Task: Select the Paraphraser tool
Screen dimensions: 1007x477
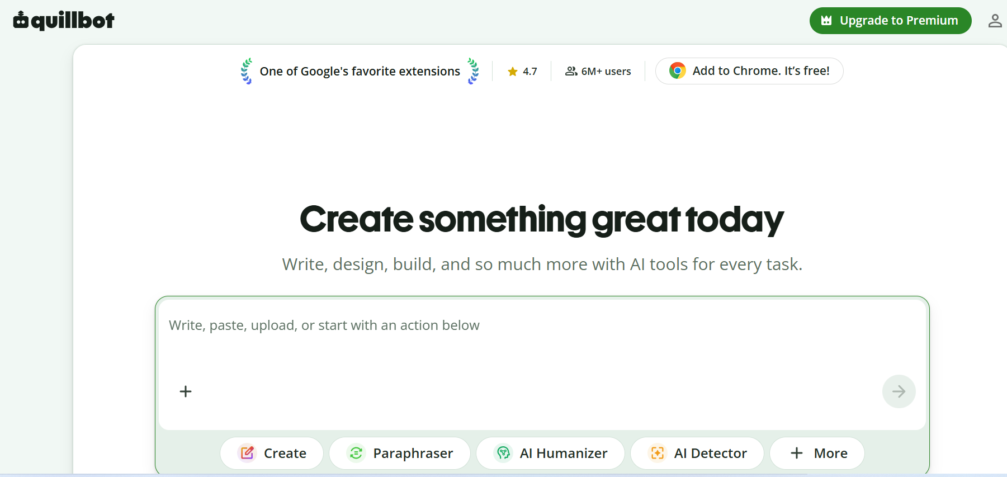Action: (400, 453)
